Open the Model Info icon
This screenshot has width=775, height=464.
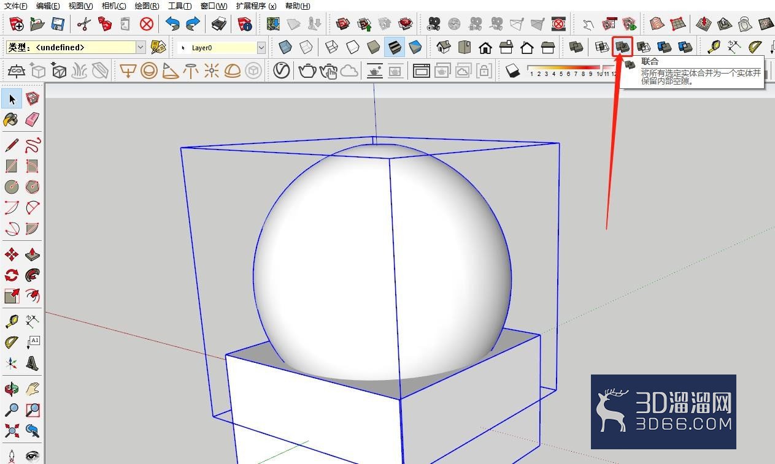[x=245, y=24]
